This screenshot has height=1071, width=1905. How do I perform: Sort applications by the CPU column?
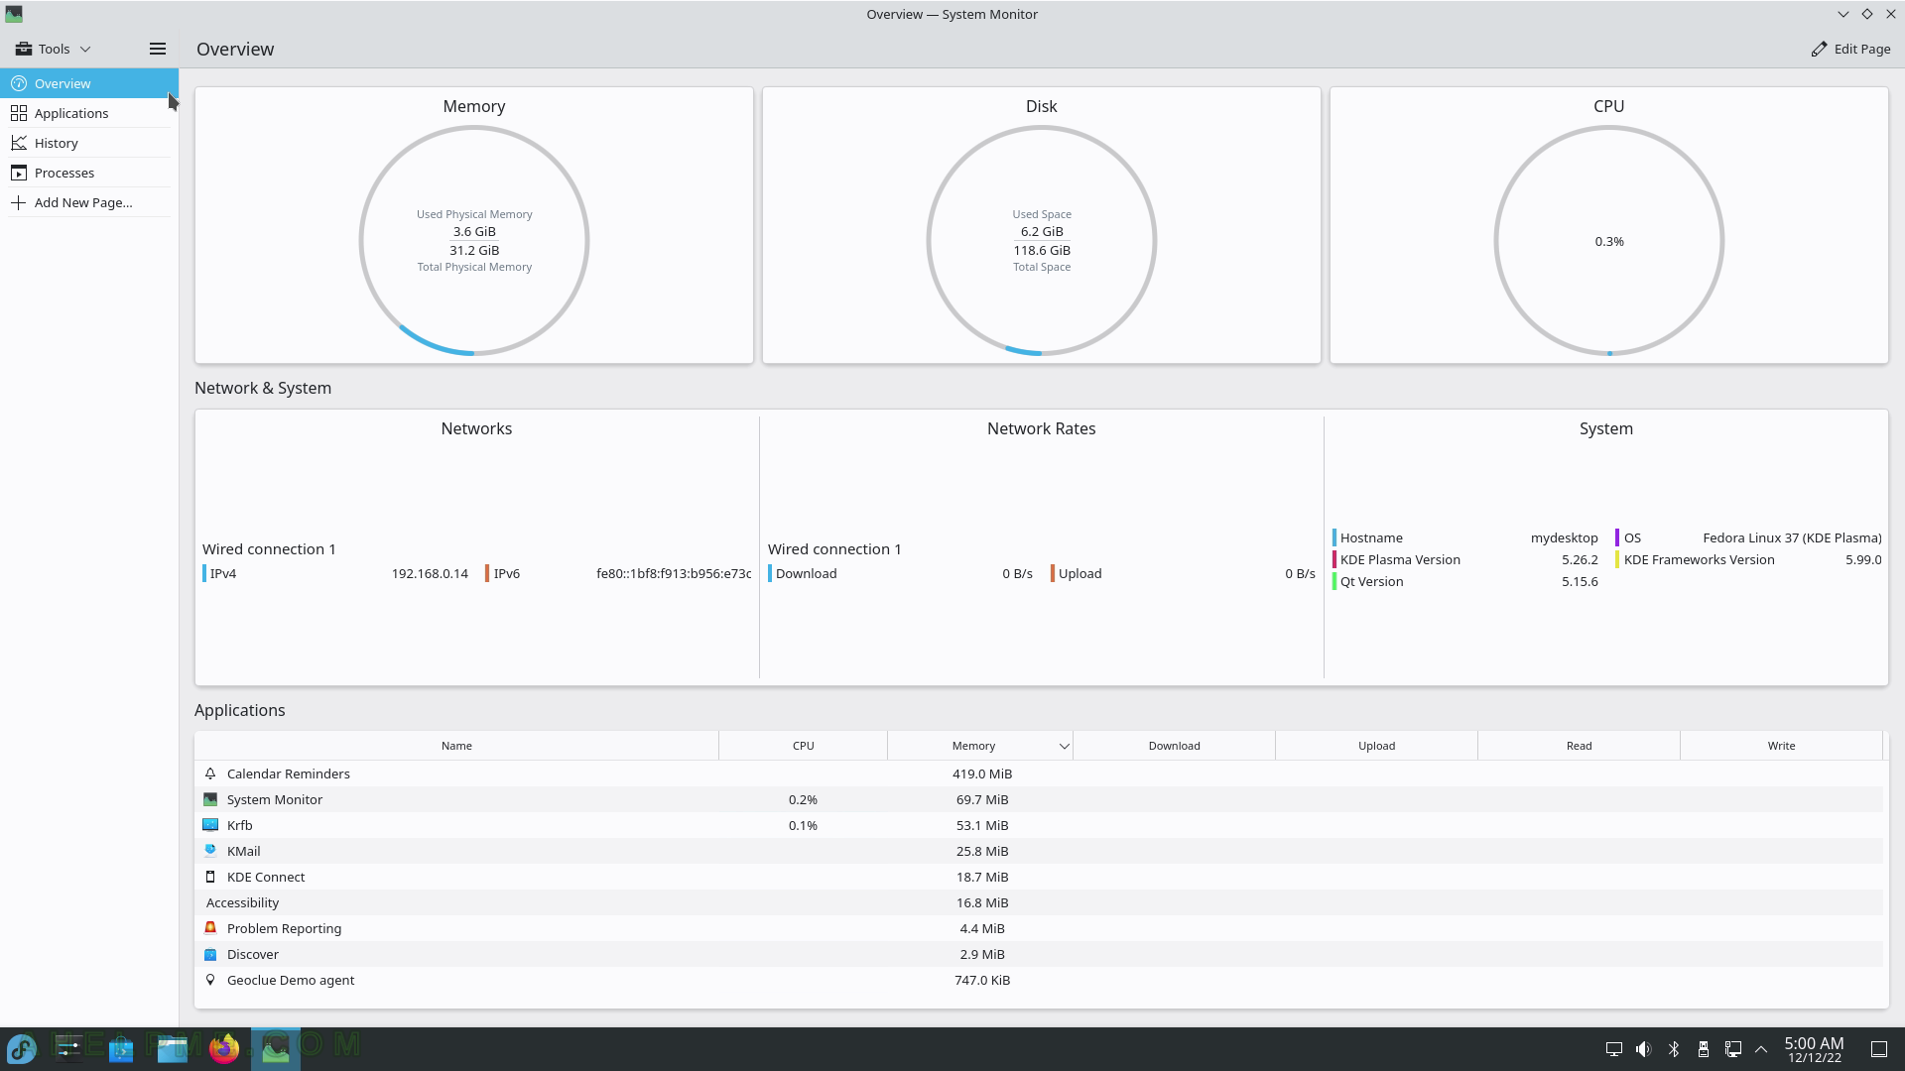[803, 746]
